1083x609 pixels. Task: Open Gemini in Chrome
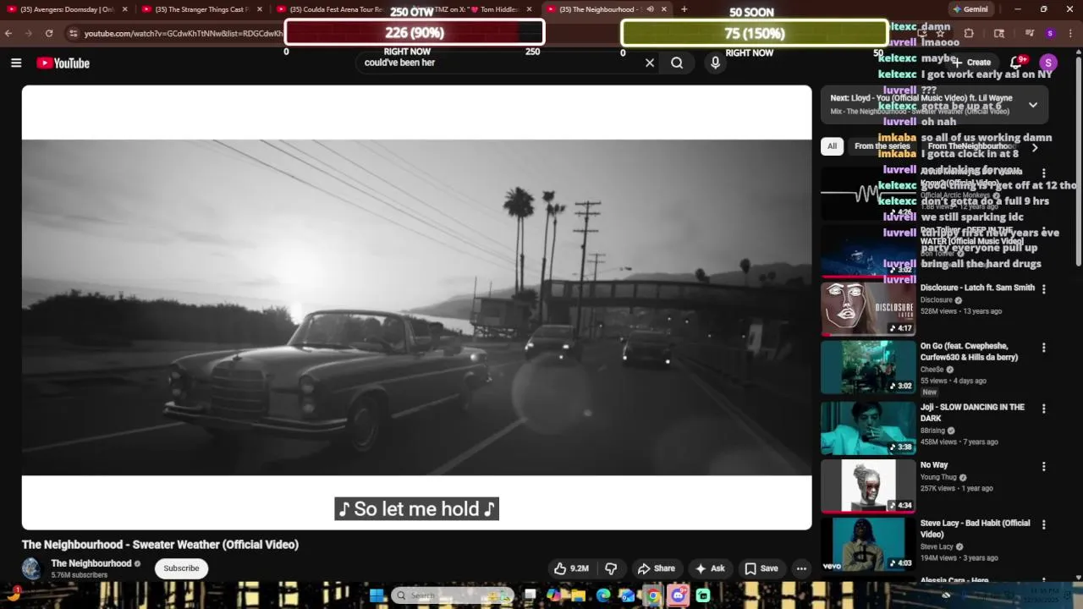click(x=970, y=9)
